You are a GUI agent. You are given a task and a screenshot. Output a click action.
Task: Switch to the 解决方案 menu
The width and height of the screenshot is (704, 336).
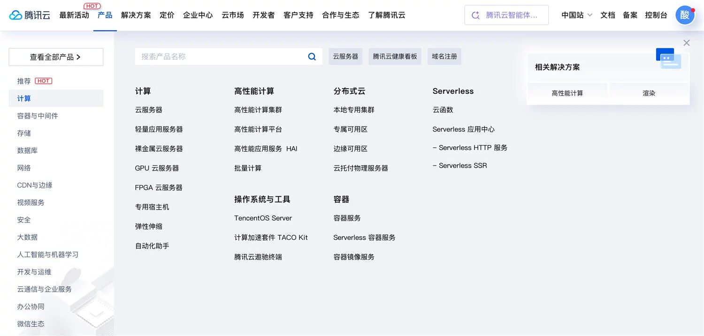tap(136, 15)
